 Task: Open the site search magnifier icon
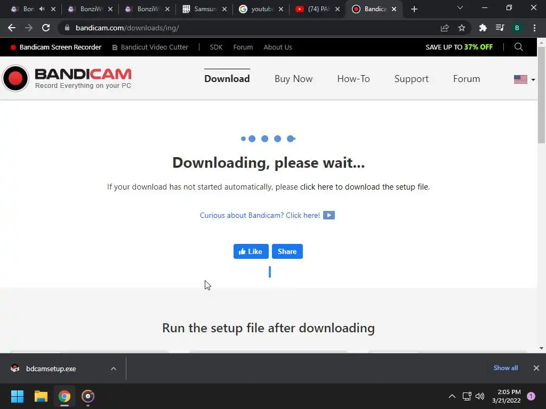518,47
